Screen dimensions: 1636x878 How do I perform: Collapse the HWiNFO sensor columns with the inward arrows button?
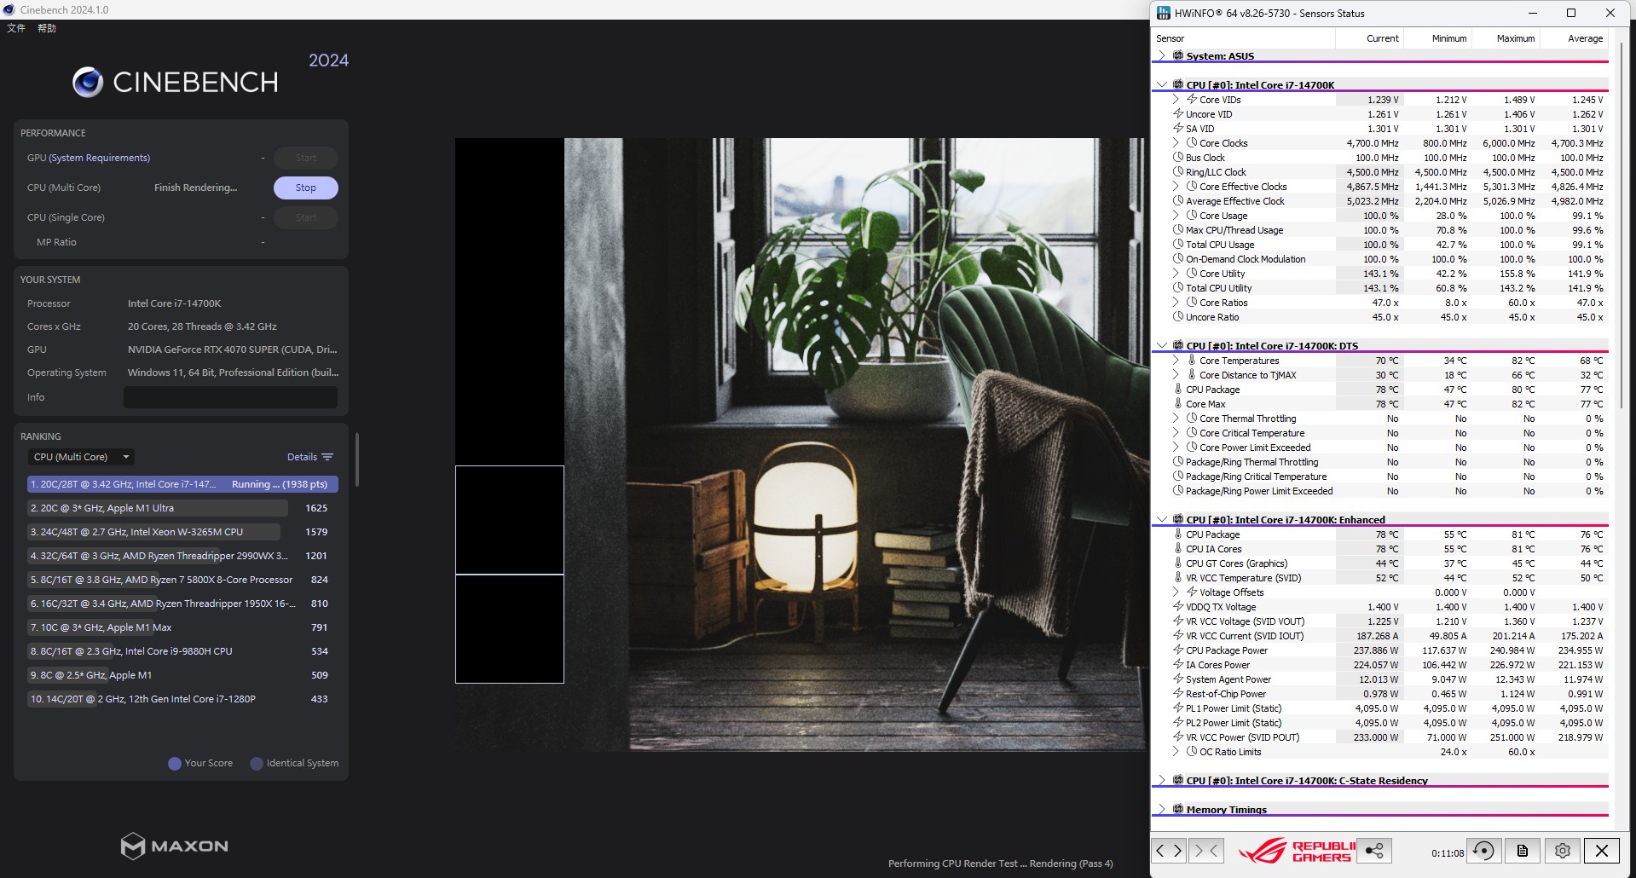pyautogui.click(x=1206, y=850)
